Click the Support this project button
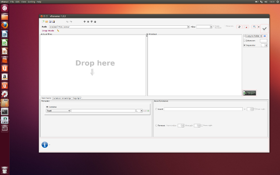 coord(249,93)
